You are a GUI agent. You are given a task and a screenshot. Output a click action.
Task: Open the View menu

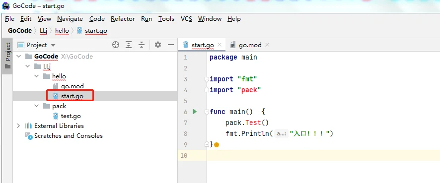pos(44,19)
